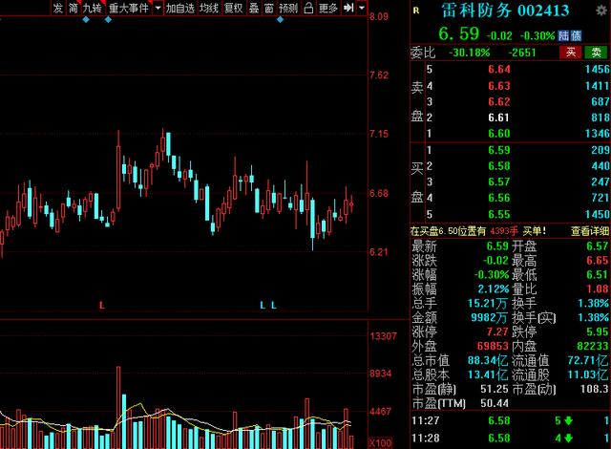Click the 查看详细 link
611x449 pixels.
click(x=589, y=231)
